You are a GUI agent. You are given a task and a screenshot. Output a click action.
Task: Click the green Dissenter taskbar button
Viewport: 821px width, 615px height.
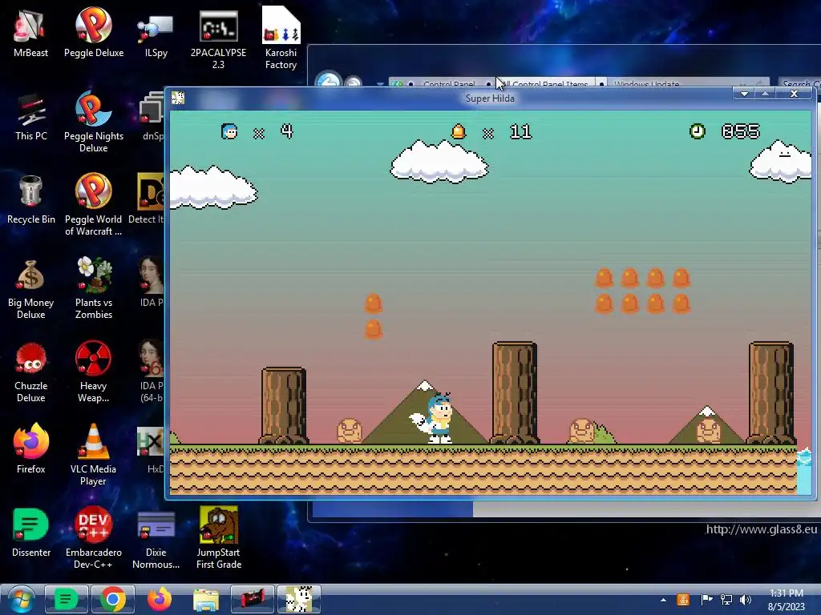point(66,599)
